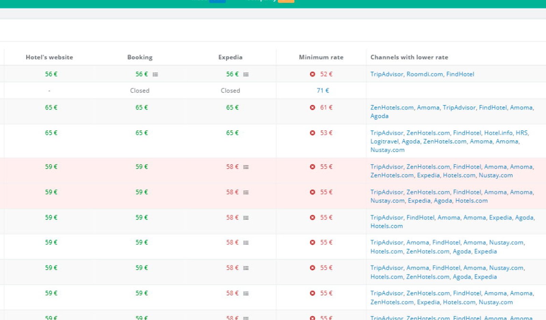Screen dimensions: 546x320
Task: Click the Hotel's website column header
Action: (x=49, y=57)
